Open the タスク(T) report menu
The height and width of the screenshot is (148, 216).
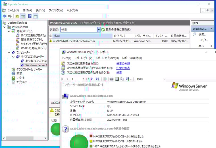point(66,58)
